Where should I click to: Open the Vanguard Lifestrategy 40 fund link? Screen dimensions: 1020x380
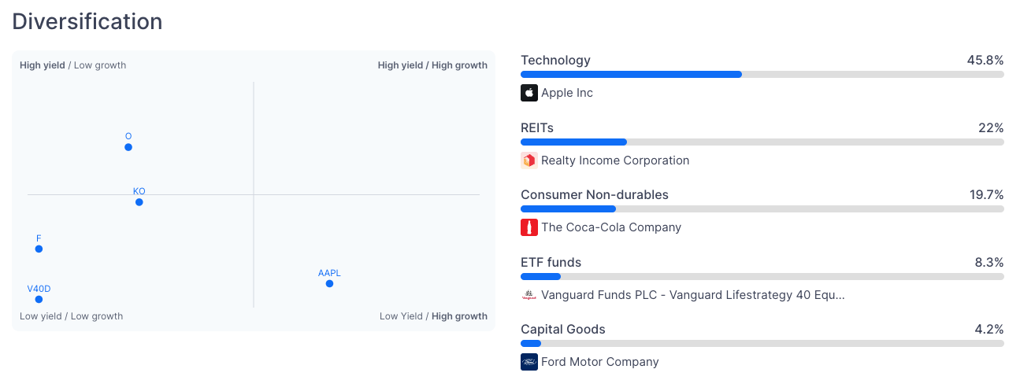point(693,295)
